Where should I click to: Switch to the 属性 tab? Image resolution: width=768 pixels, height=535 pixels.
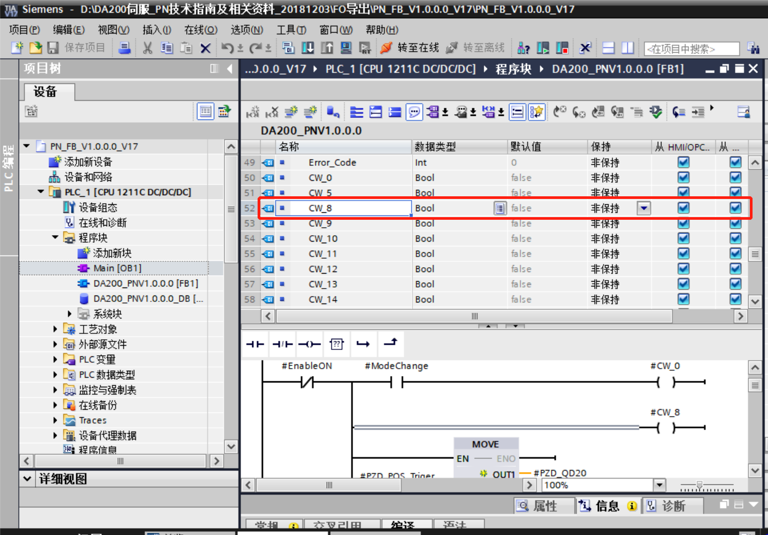click(544, 506)
